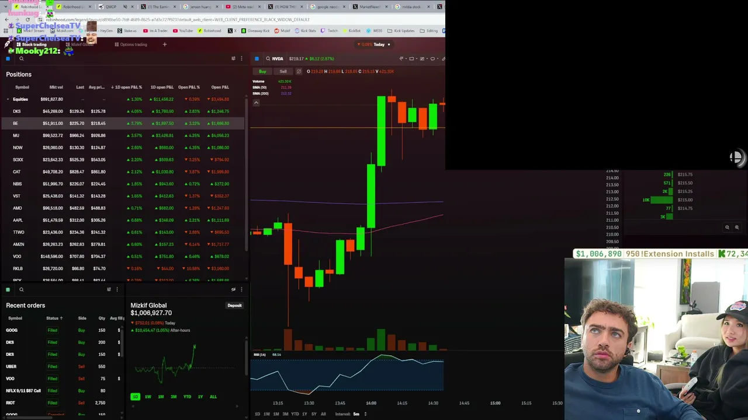Select the MU position row
748x420 pixels.
point(123,135)
